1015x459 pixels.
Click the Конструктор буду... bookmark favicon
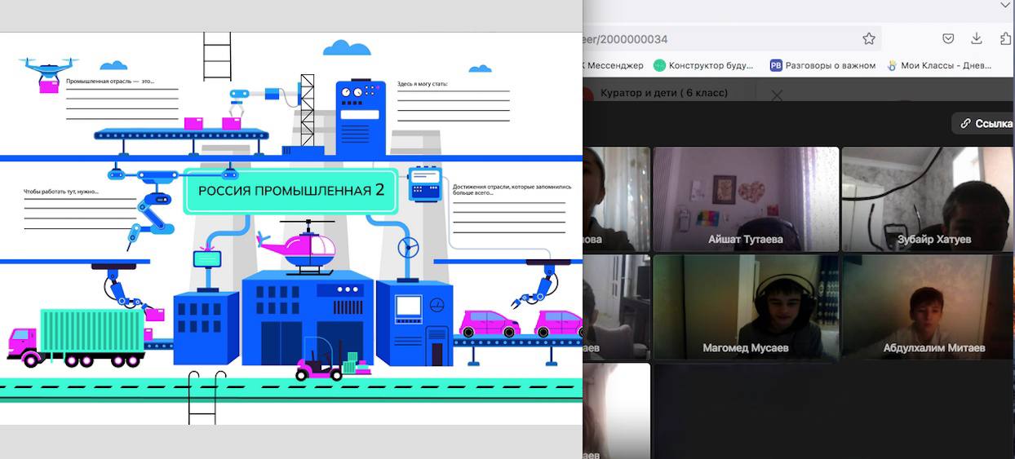[659, 65]
